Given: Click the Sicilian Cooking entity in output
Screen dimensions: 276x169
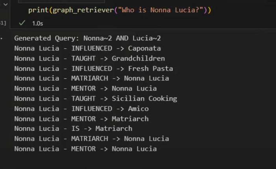Looking at the screenshot, I should pyautogui.click(x=144, y=98).
